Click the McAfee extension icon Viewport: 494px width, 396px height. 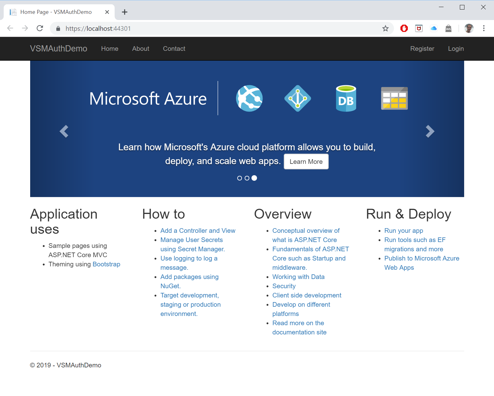click(x=419, y=29)
